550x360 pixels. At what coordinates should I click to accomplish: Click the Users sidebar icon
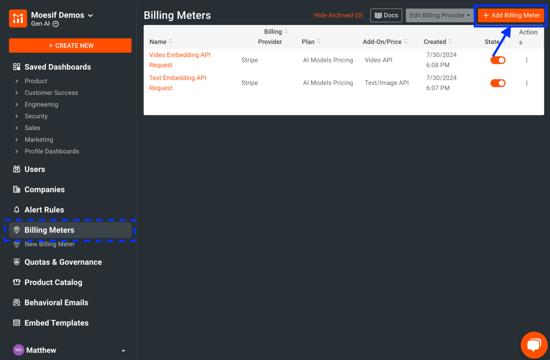point(17,169)
